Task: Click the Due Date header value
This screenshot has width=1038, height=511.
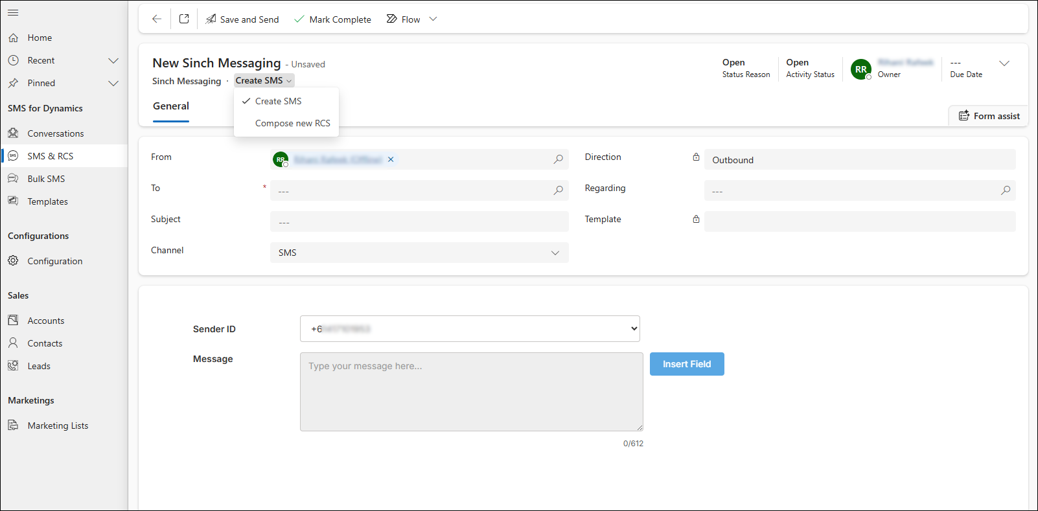Action: pos(956,63)
